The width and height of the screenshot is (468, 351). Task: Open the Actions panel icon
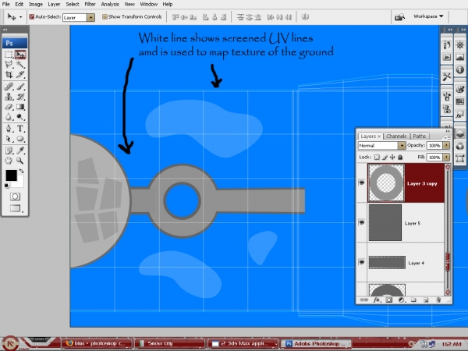pyautogui.click(x=447, y=57)
